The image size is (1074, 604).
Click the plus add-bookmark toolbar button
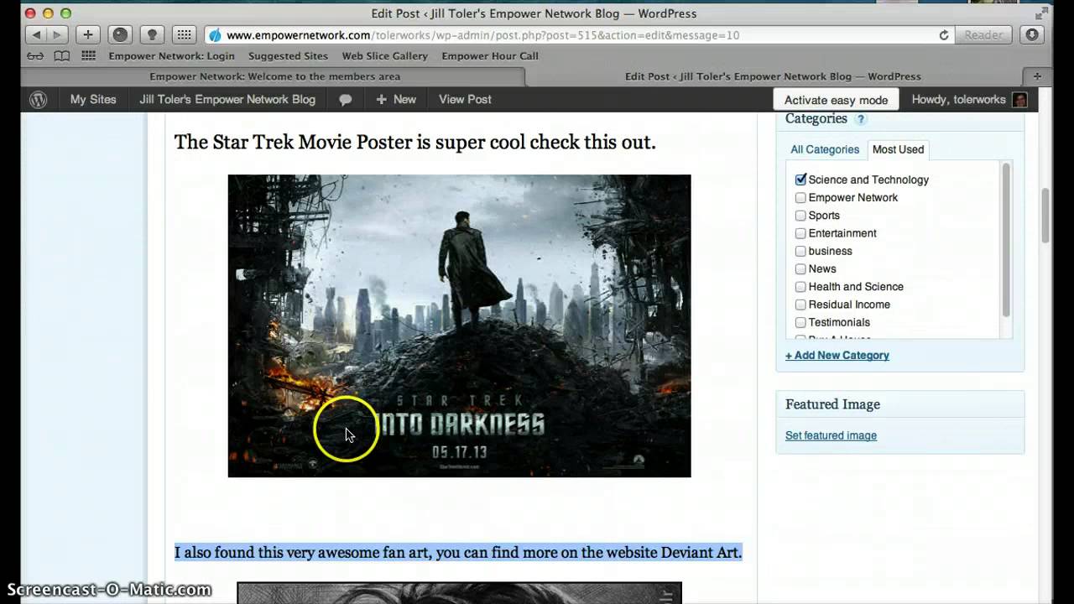(88, 35)
